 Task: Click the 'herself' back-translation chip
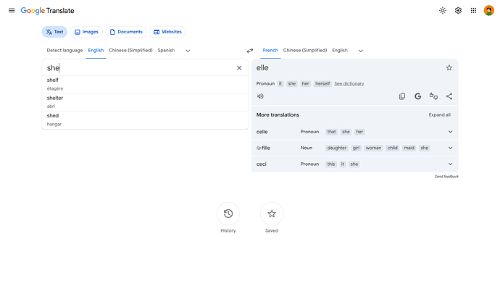click(322, 84)
